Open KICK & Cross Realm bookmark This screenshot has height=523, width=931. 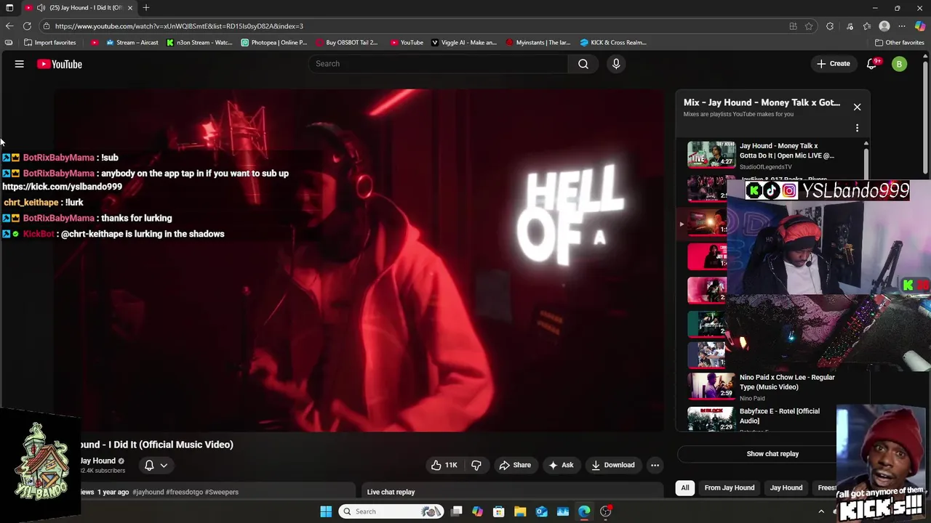coord(613,43)
